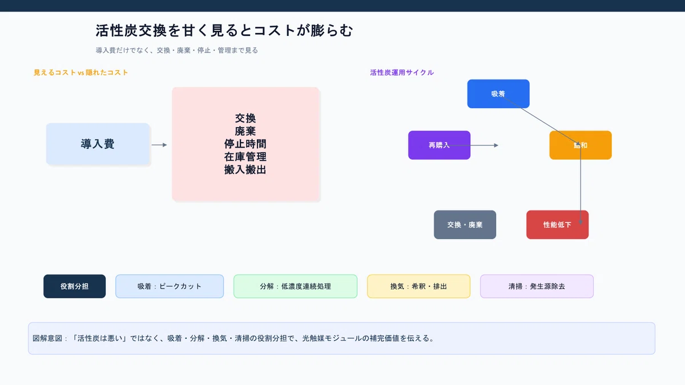Image resolution: width=685 pixels, height=385 pixels.
Task: Click the blue 吸着 cycle node
Action: pyautogui.click(x=498, y=94)
